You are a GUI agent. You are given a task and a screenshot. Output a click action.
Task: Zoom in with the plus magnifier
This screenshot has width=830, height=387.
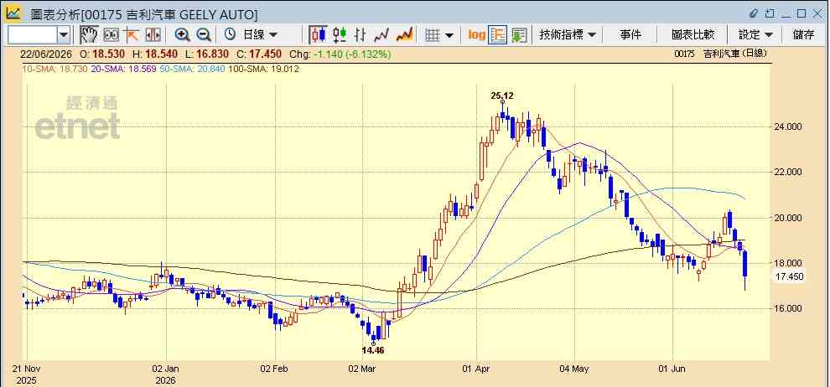(x=183, y=35)
